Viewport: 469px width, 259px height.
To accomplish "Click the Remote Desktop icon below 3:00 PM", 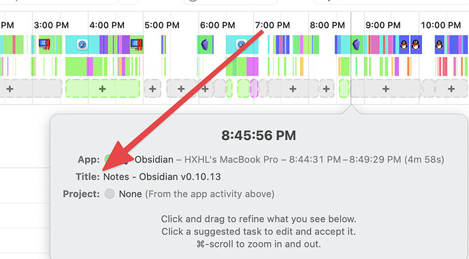I will 44,44.
